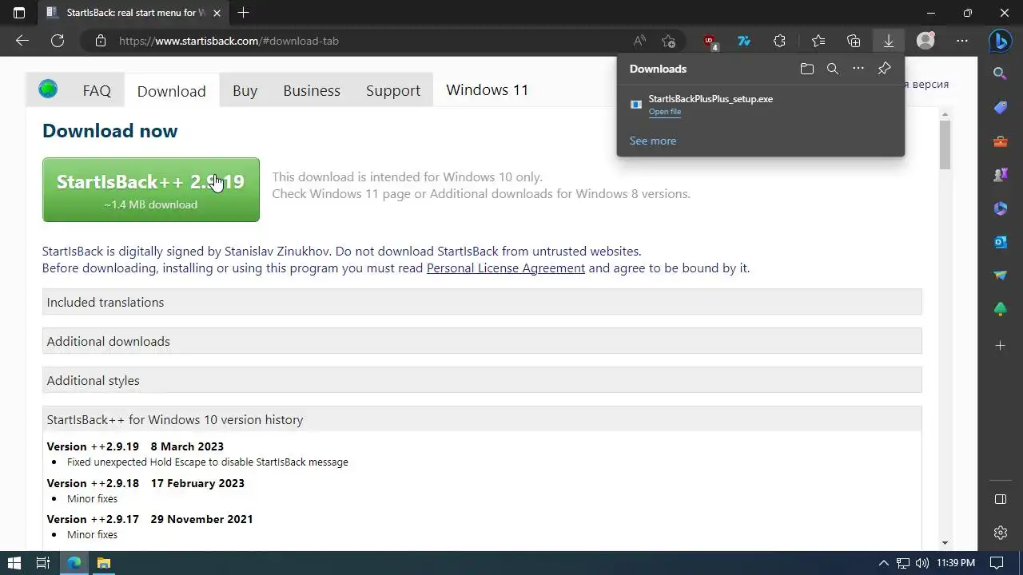This screenshot has height=575, width=1023.
Task: Open downloads folder icon in panel
Action: (x=807, y=69)
